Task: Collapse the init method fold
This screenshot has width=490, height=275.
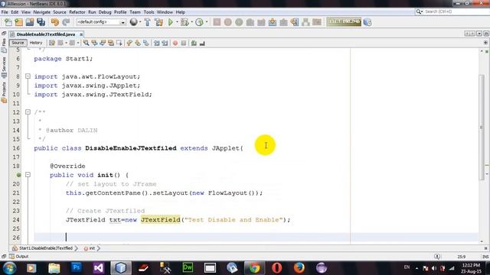Action: coord(28,175)
